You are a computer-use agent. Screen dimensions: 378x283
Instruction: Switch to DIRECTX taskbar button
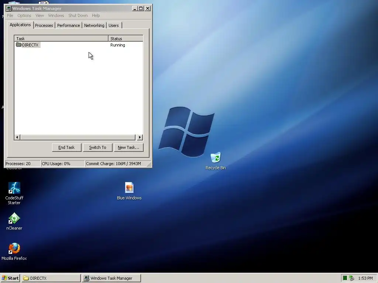(x=51, y=278)
